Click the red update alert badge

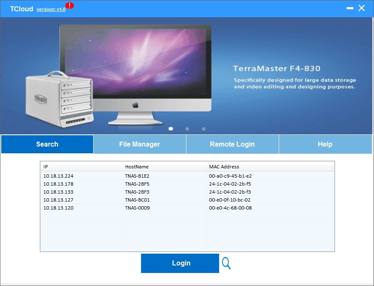coord(70,5)
